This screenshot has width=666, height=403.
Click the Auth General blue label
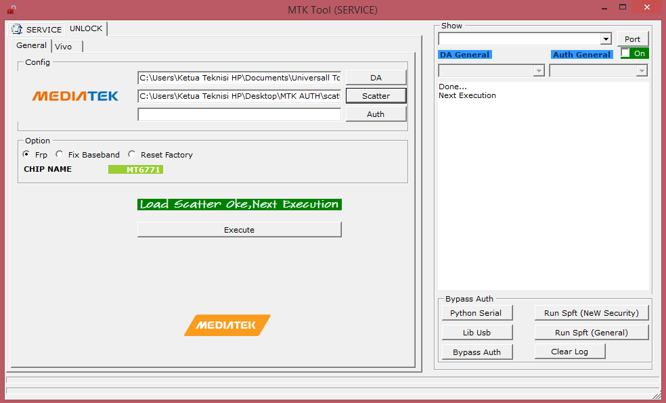(x=582, y=55)
